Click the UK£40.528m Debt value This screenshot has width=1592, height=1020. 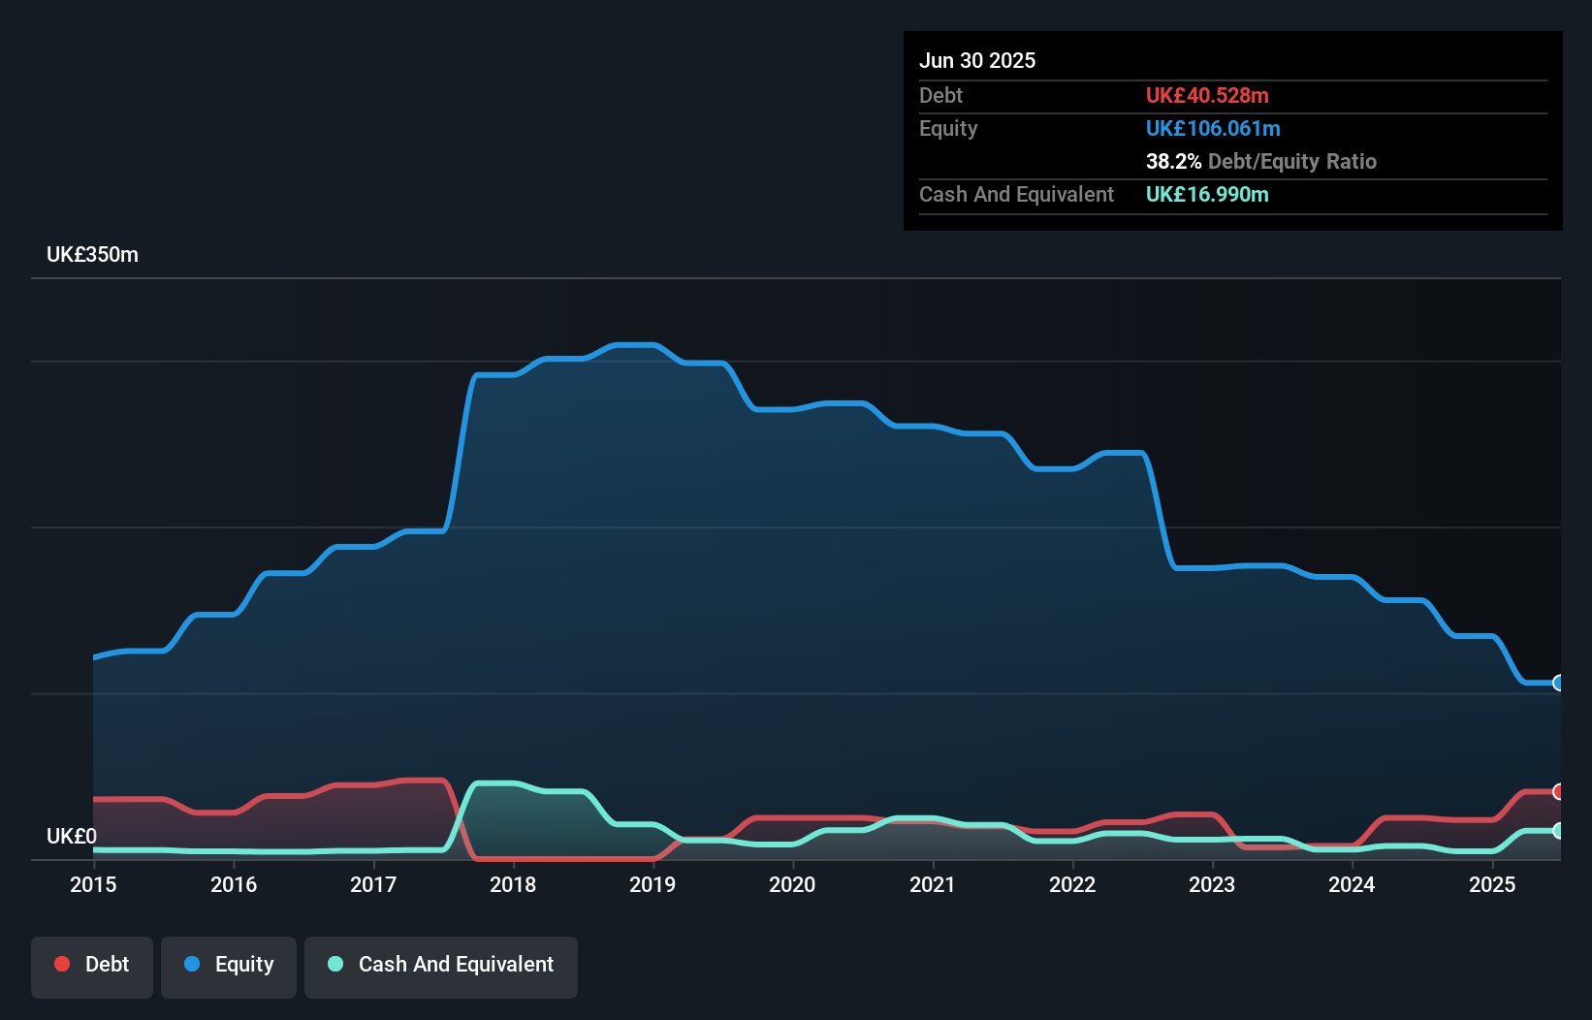[1207, 96]
